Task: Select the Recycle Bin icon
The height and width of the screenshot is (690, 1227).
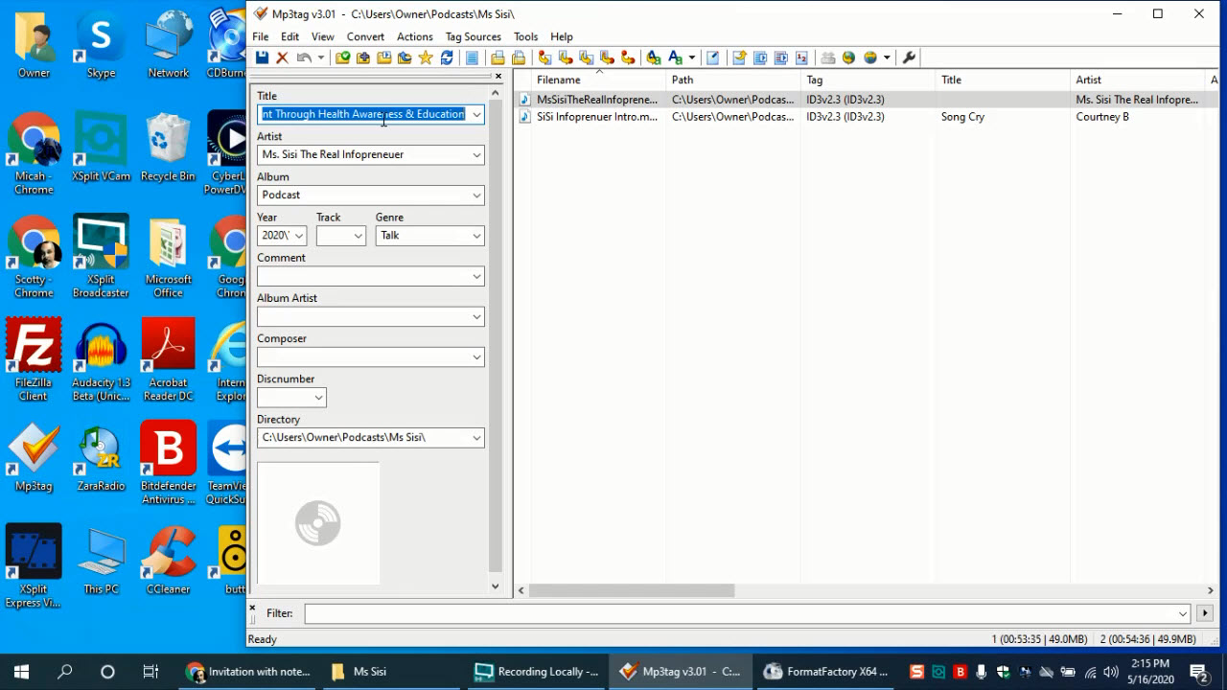Action: click(x=168, y=148)
